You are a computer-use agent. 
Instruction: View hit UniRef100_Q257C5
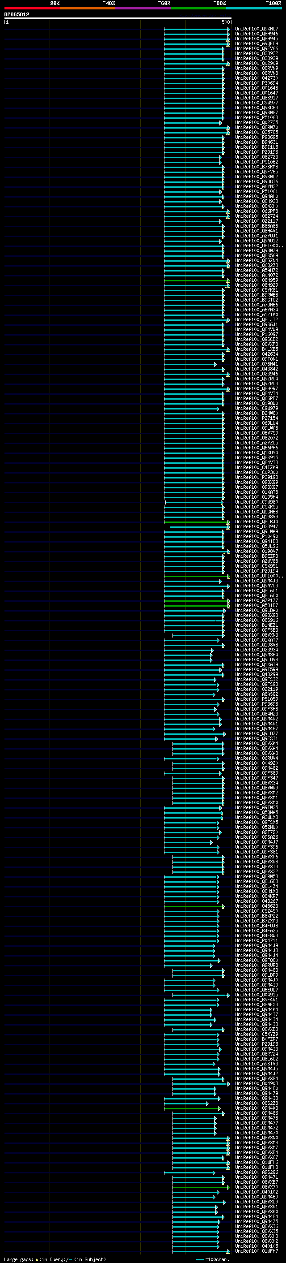pos(257,132)
